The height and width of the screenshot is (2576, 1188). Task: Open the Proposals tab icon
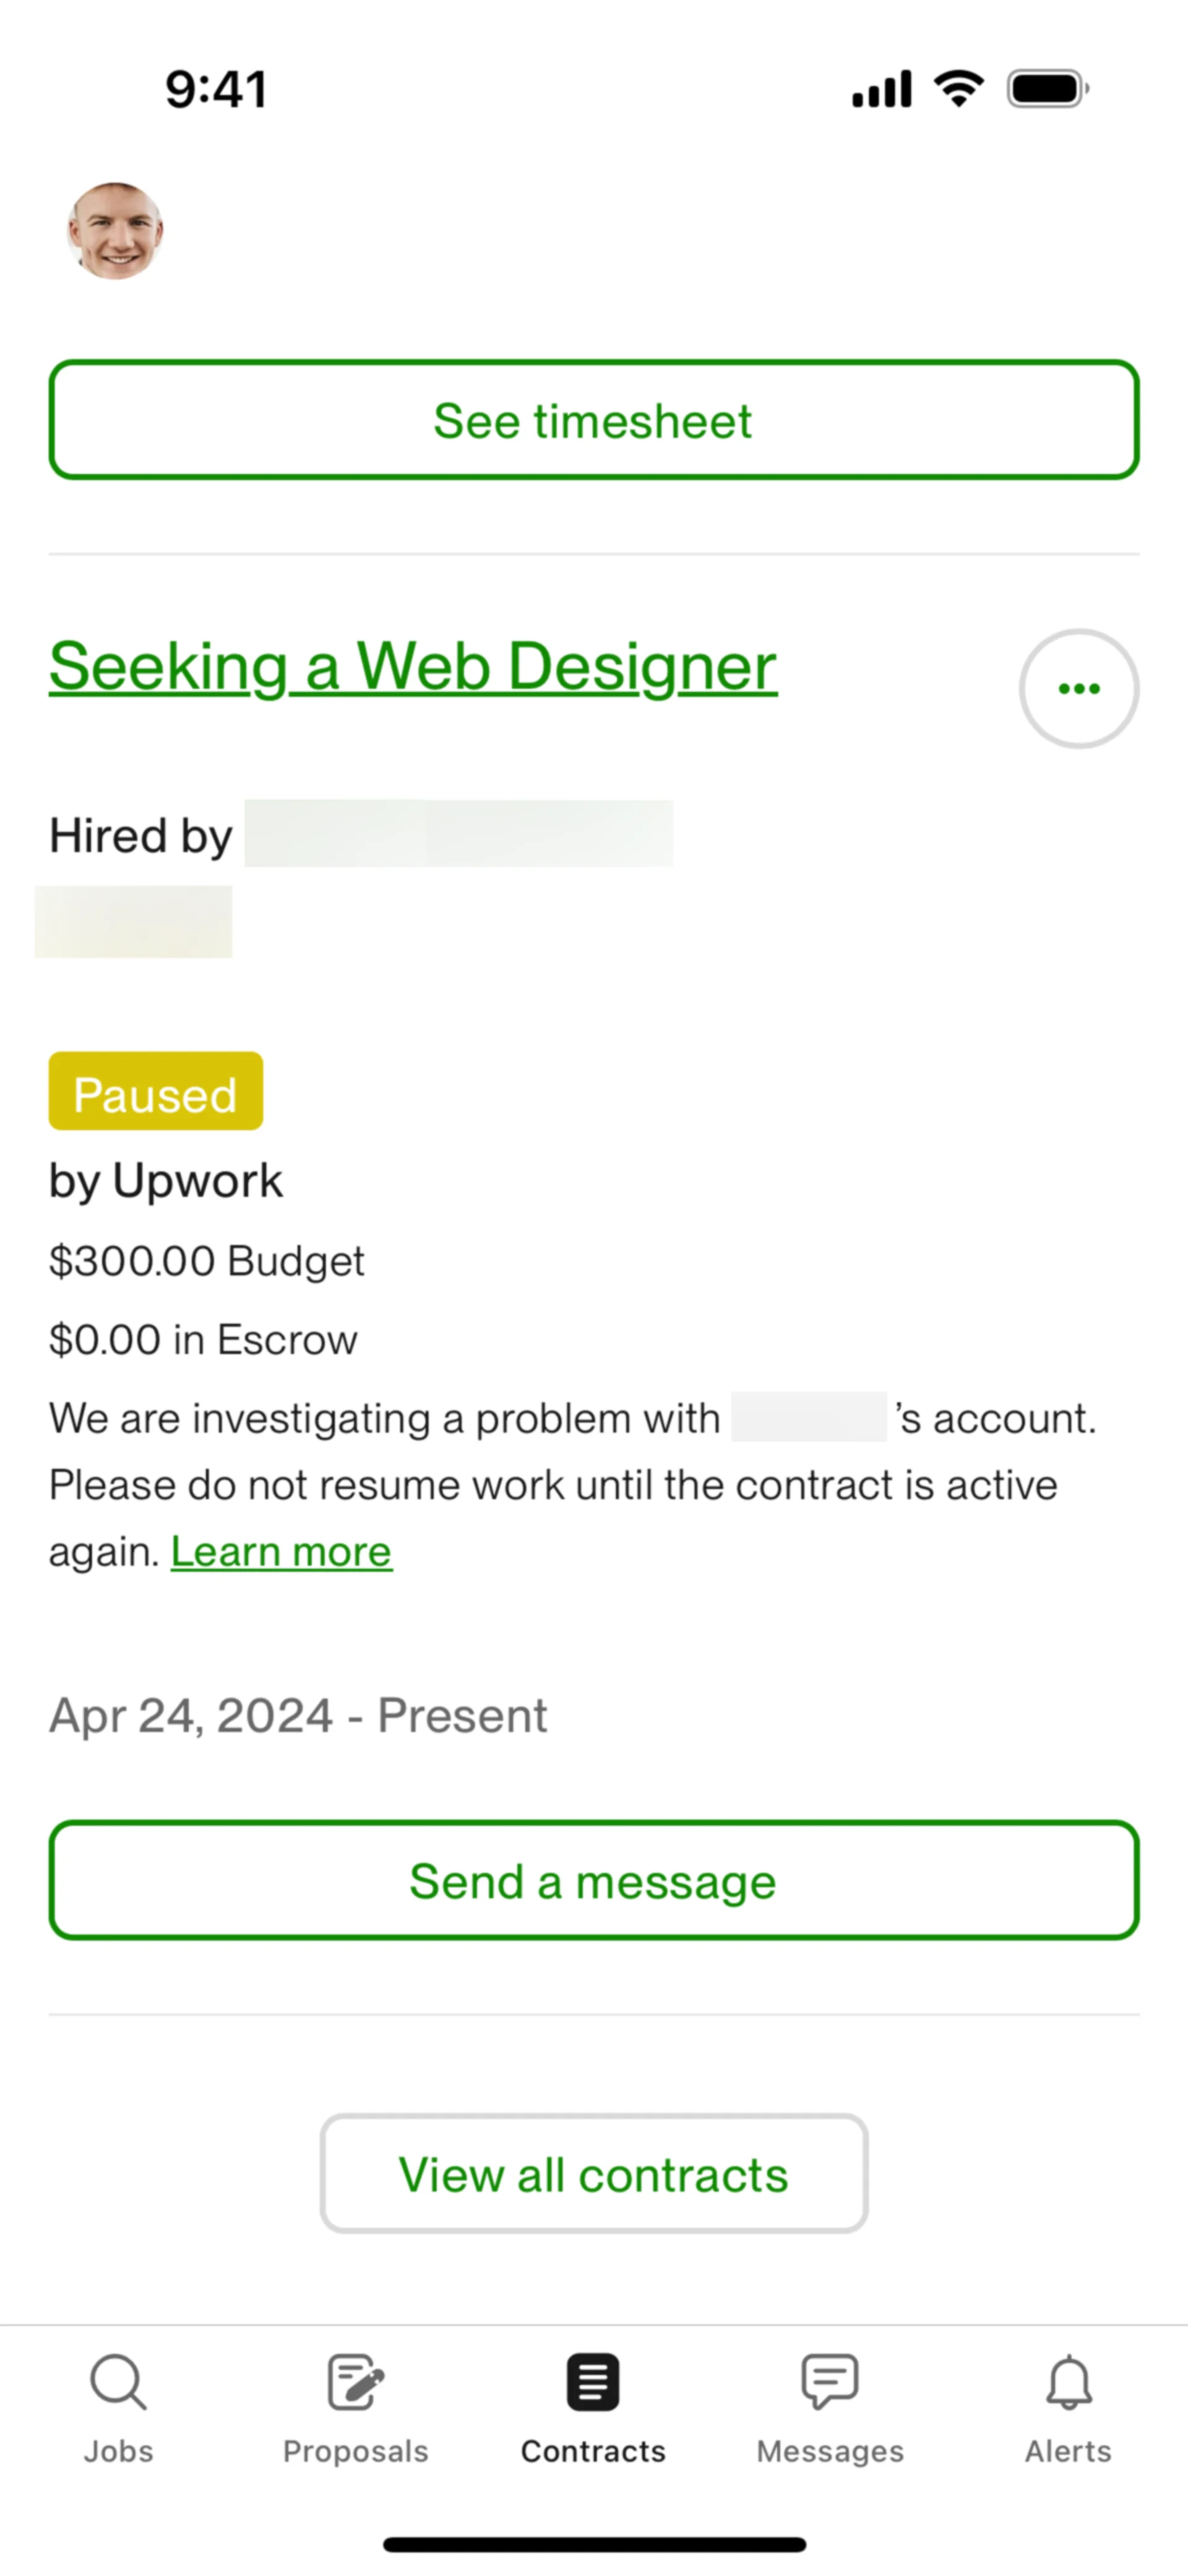click(x=356, y=2382)
